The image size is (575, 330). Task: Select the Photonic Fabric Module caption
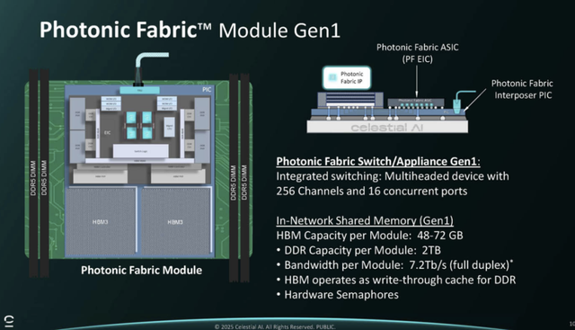coord(142,270)
